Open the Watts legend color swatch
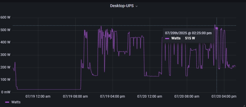Screen dimensions: 246x107 coord(7,102)
